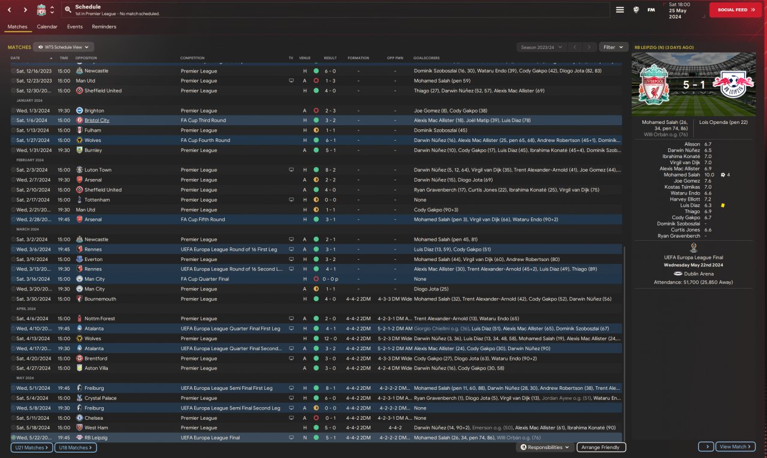This screenshot has height=458, width=767.
Task: Click Darwin Núñez in the ratings list
Action: click(684, 150)
